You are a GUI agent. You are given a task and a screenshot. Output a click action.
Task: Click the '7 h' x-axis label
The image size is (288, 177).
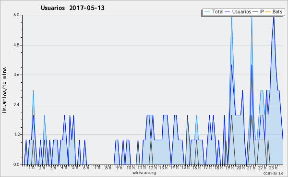pyautogui.click(x=97, y=167)
